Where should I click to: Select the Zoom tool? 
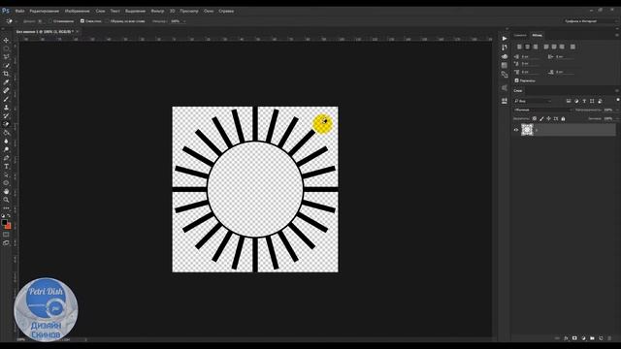coord(6,200)
